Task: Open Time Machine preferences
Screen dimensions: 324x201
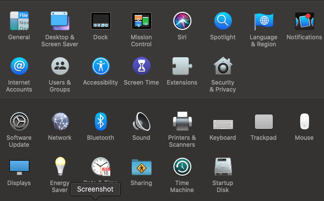Action: point(182,167)
